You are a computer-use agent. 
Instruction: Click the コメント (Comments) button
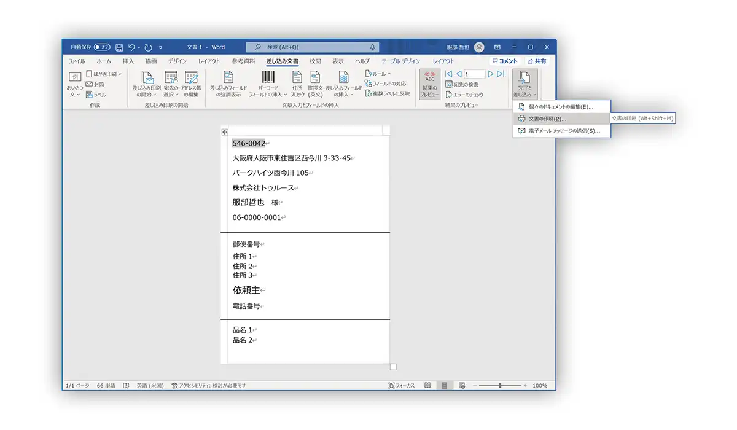click(x=505, y=61)
